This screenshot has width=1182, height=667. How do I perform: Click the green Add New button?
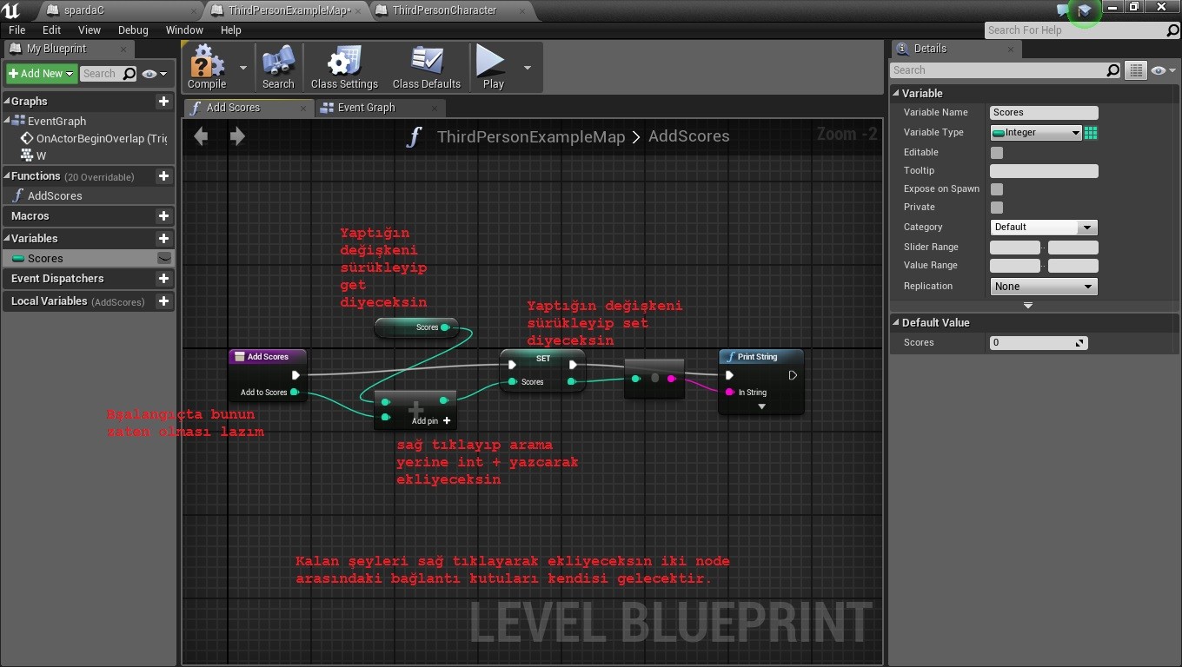point(42,74)
